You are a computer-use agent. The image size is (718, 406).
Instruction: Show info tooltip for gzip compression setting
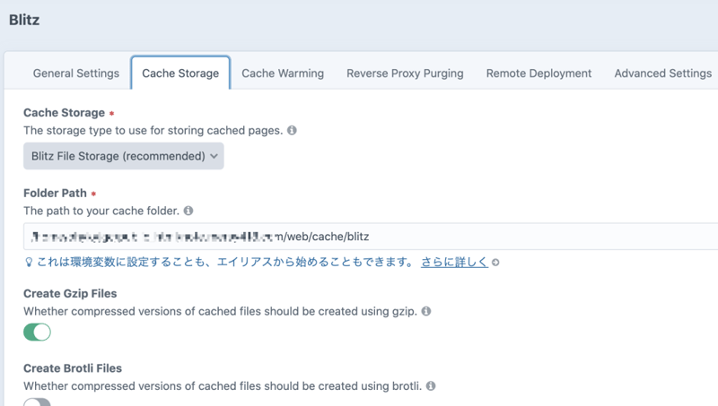426,312
